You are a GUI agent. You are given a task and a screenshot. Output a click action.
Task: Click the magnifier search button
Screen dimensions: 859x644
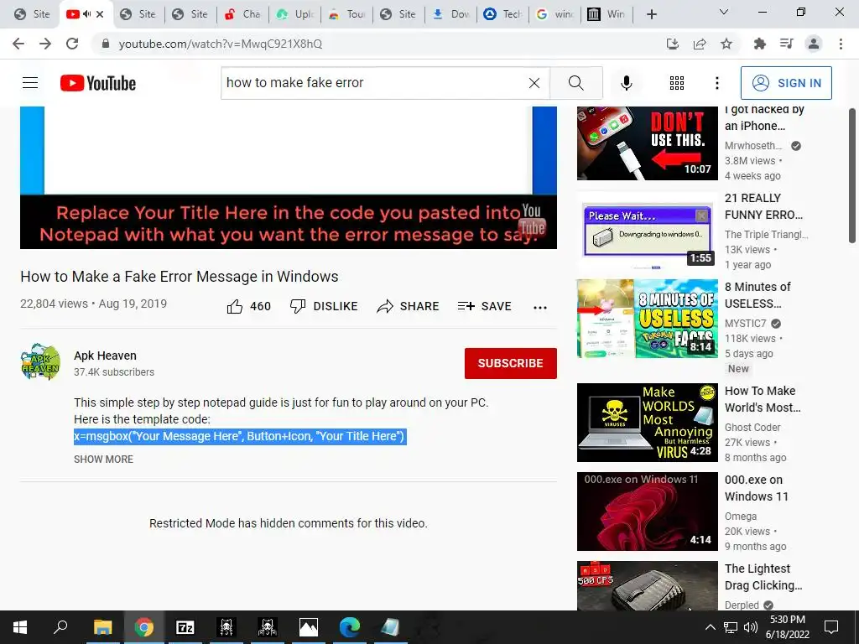tap(575, 83)
